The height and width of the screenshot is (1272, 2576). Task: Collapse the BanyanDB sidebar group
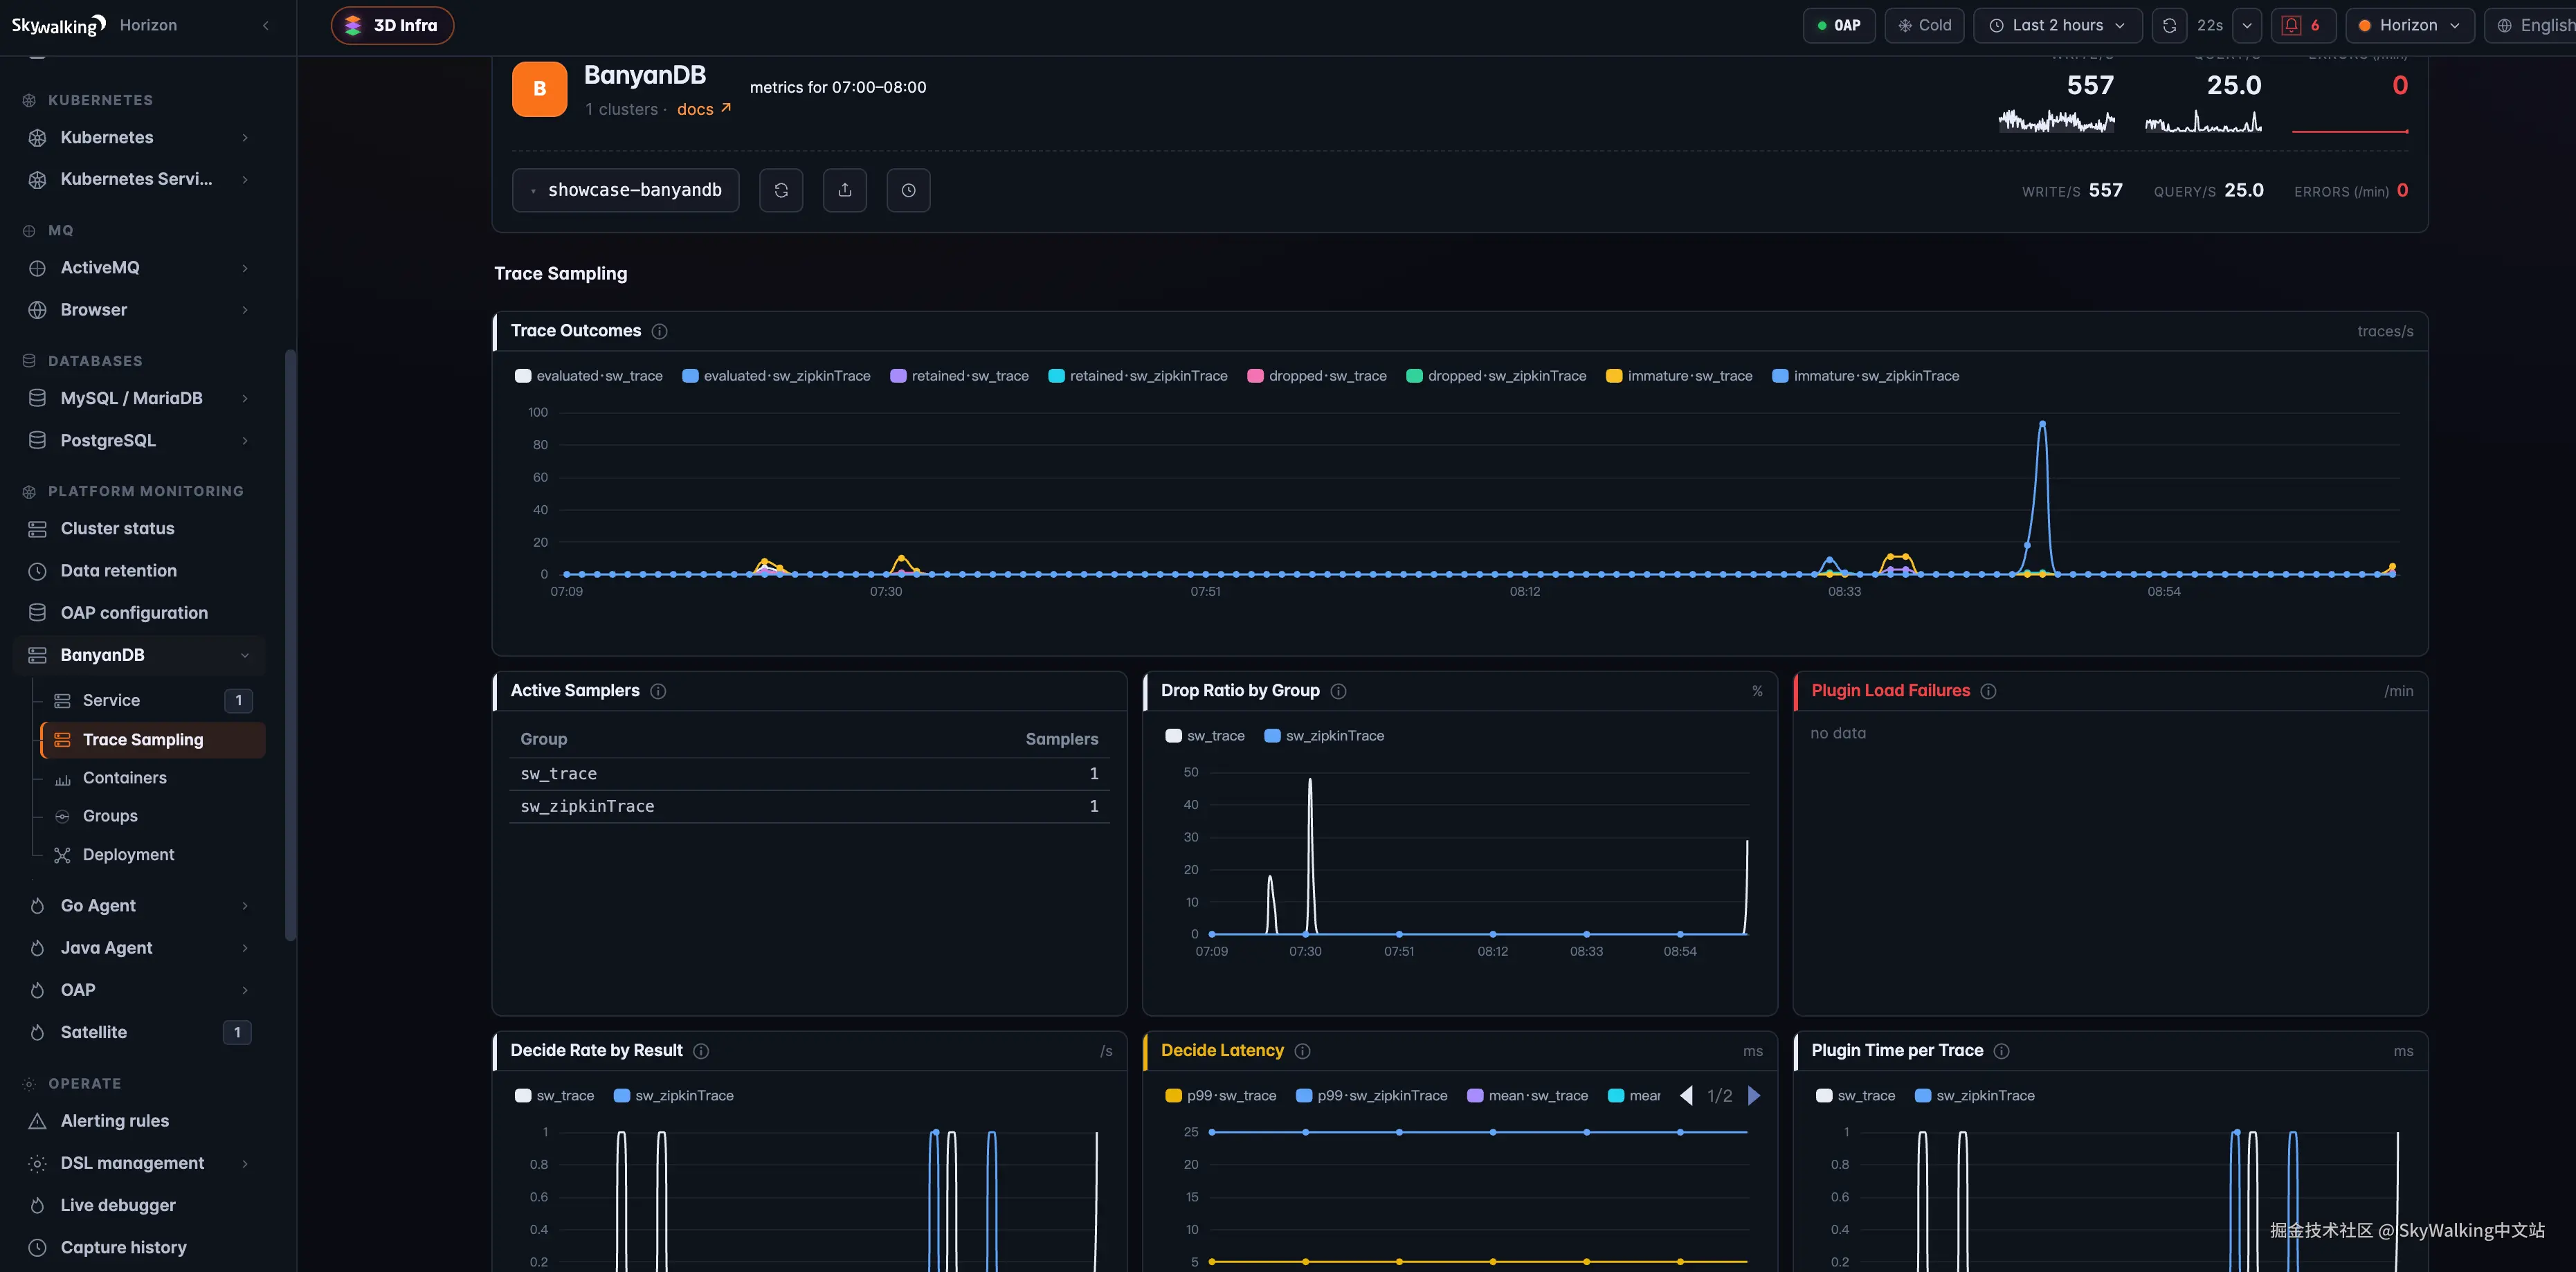pyautogui.click(x=140, y=655)
